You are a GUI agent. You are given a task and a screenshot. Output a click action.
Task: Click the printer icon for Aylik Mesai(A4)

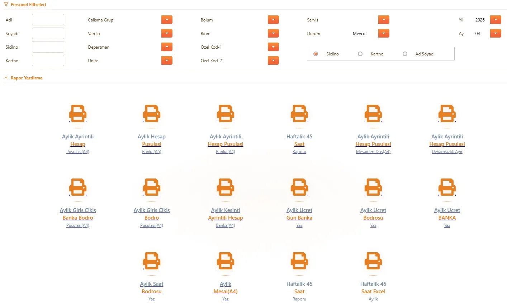pos(226,261)
